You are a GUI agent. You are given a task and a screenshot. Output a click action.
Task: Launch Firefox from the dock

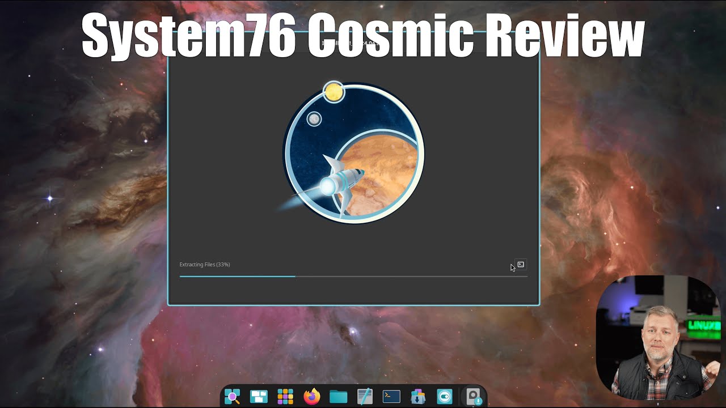pos(312,397)
